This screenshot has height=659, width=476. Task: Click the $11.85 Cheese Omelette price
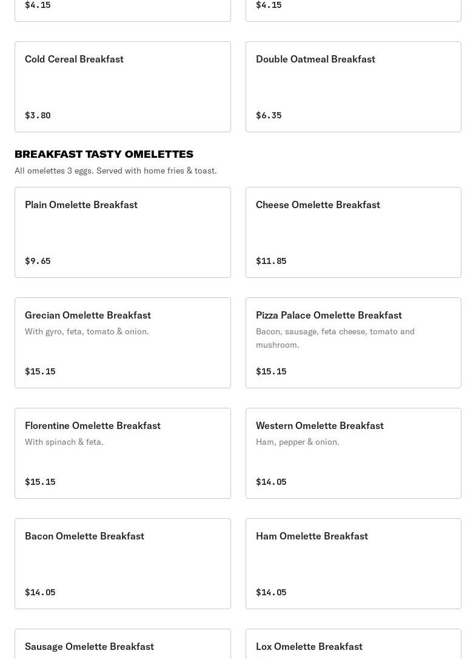[271, 261]
